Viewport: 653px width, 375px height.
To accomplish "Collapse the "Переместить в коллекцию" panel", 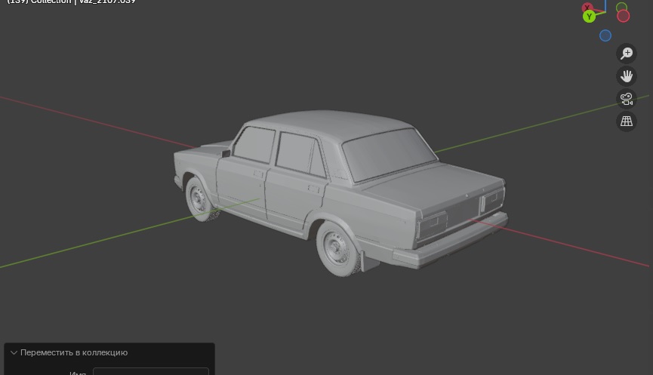I will [x=14, y=352].
